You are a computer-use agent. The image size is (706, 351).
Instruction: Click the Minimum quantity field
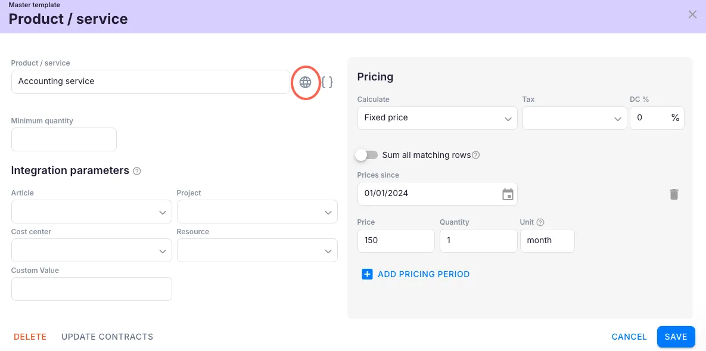click(64, 139)
